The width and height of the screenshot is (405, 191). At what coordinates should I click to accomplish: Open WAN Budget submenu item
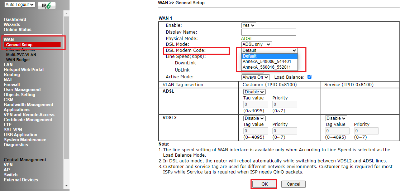tap(18, 60)
